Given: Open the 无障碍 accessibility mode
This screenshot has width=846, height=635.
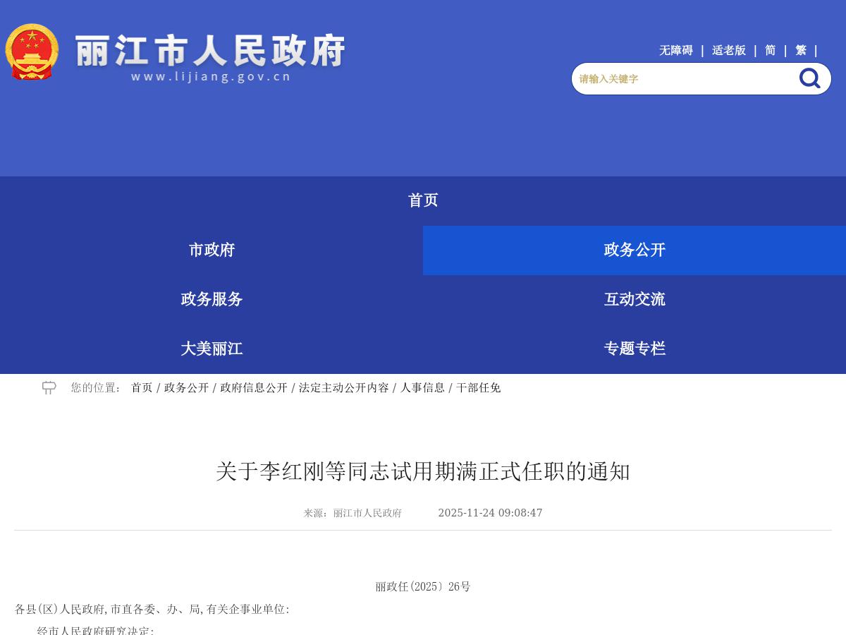Looking at the screenshot, I should click(x=675, y=50).
